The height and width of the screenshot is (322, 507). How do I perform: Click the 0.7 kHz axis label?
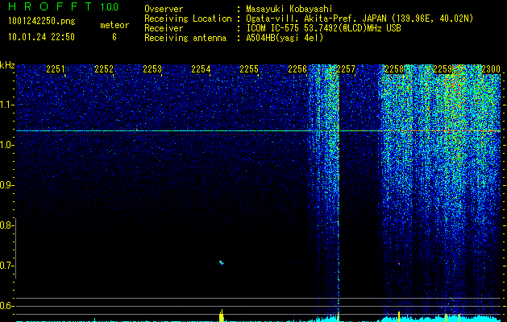tap(6, 266)
